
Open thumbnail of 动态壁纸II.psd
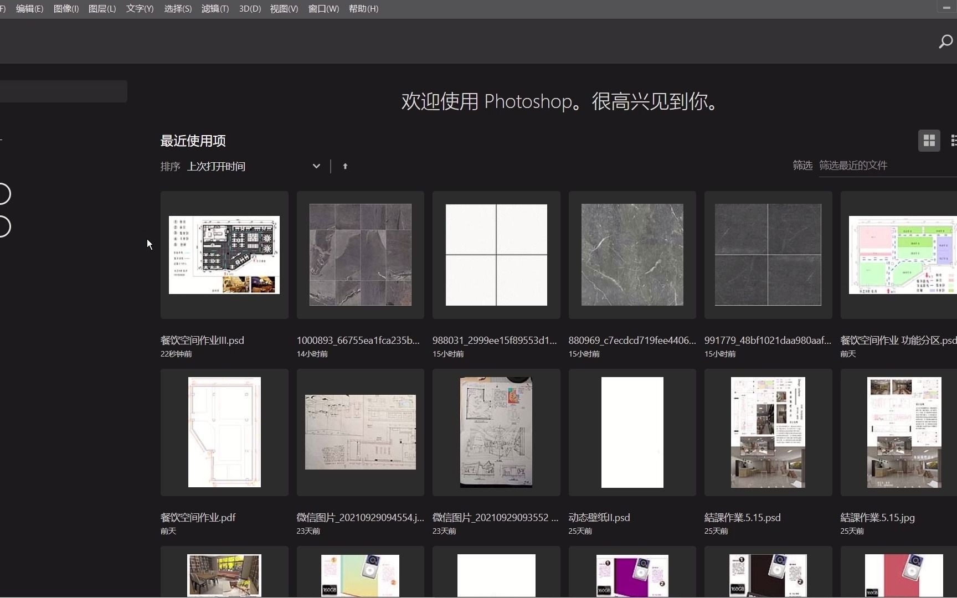pos(632,432)
